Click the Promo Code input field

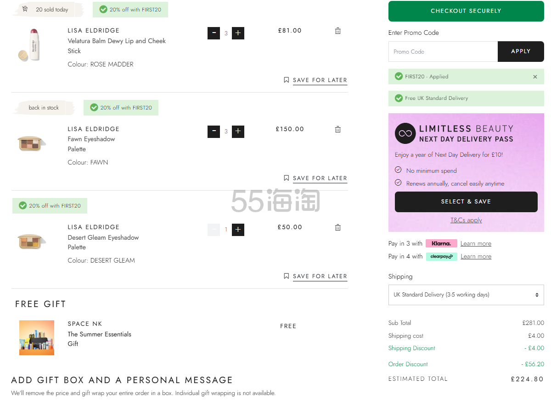click(443, 52)
